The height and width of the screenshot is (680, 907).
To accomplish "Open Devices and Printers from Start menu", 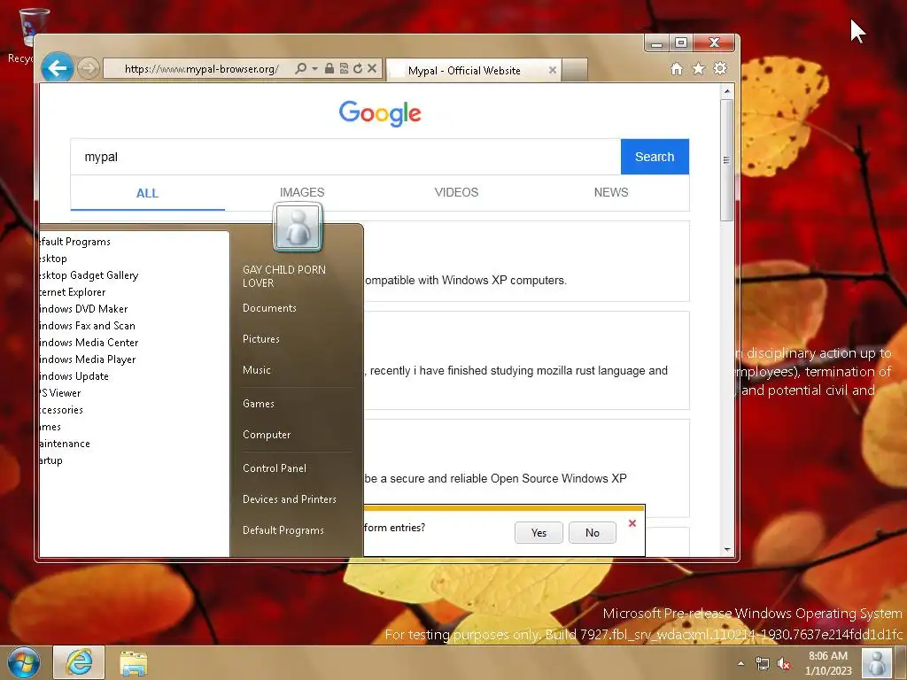I will [290, 499].
